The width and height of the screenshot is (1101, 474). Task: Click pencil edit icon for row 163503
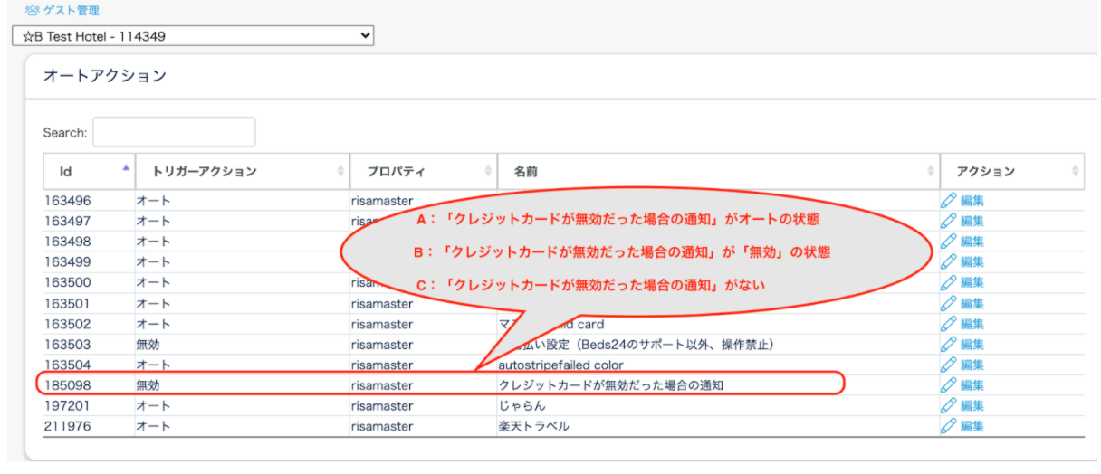(x=948, y=345)
